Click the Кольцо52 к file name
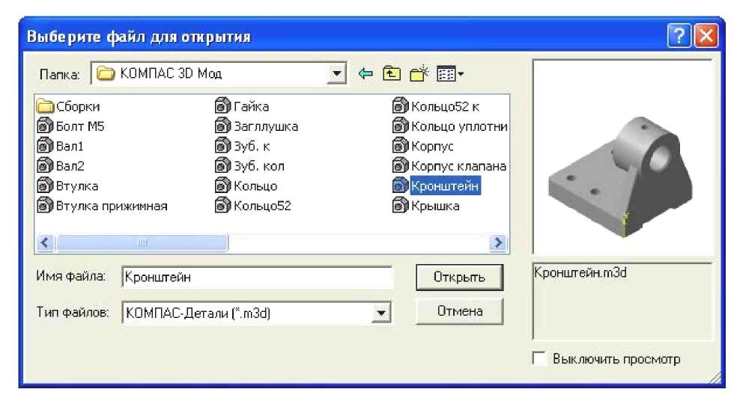The width and height of the screenshot is (734, 407). click(x=445, y=107)
